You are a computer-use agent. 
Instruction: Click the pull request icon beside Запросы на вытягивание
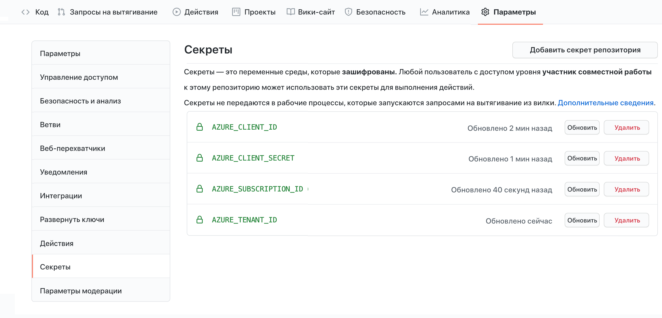pyautogui.click(x=61, y=12)
